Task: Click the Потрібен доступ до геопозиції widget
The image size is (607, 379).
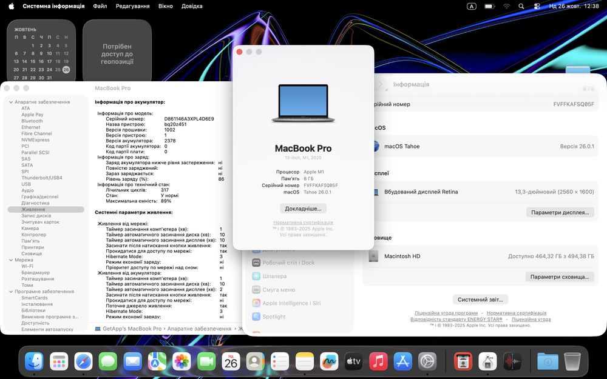Action: coord(117,51)
